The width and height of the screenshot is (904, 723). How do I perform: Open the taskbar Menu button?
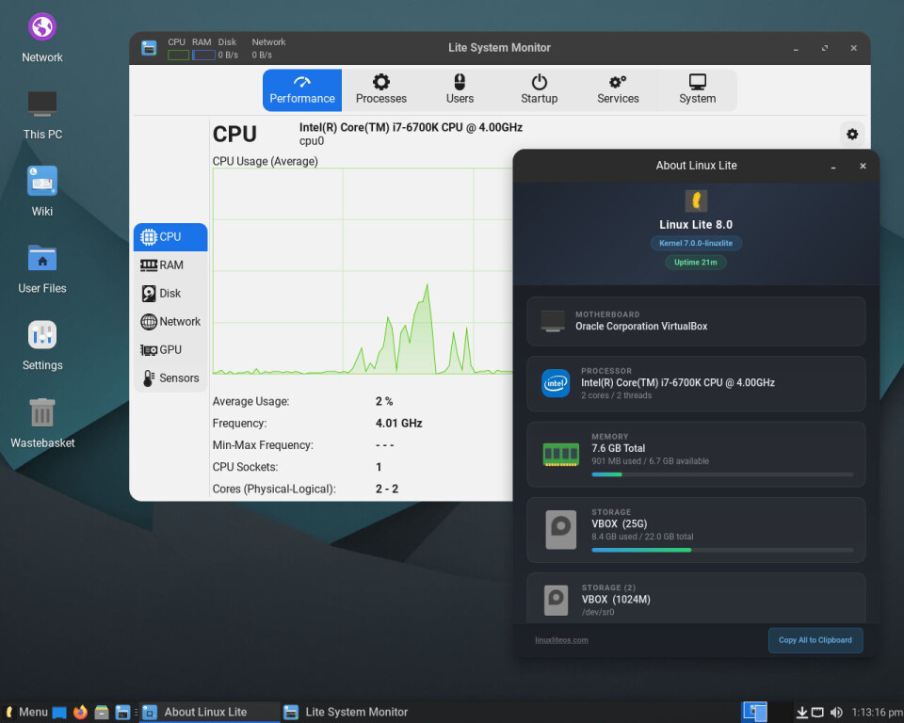26,712
